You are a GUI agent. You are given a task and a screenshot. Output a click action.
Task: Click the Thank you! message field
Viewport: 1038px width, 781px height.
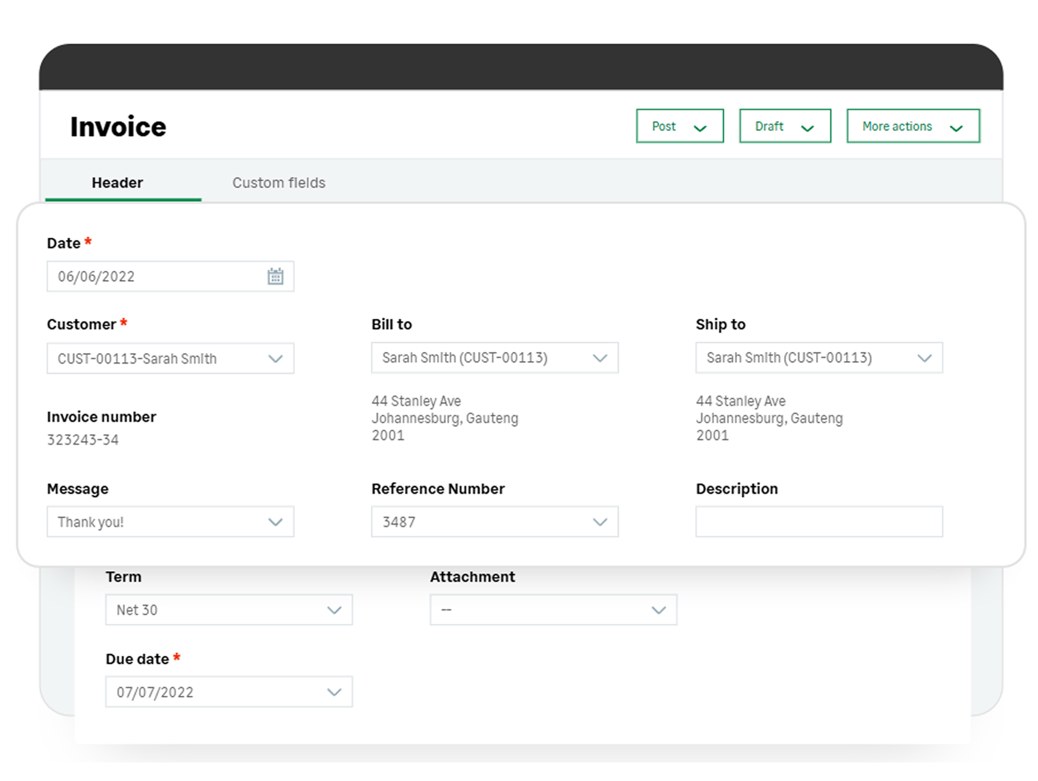tap(145, 521)
